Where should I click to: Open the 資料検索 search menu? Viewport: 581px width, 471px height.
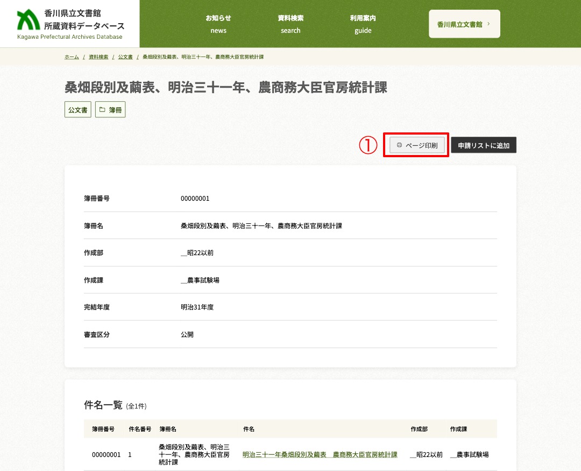click(x=290, y=24)
